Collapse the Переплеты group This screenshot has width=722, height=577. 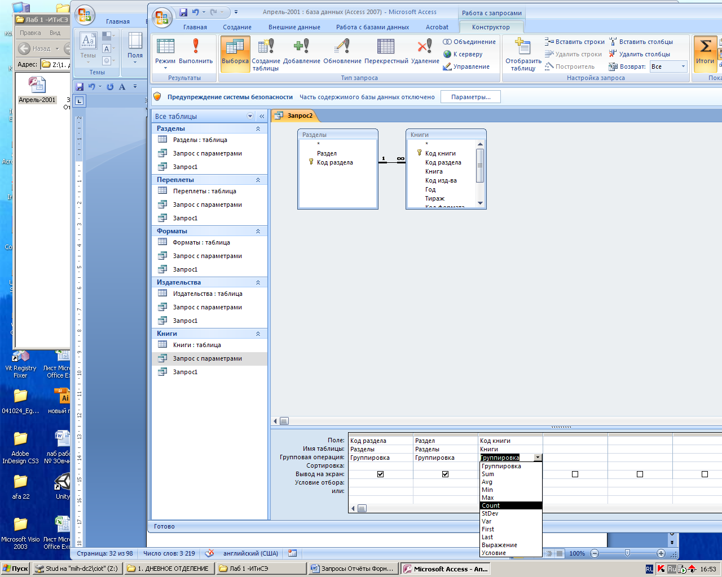click(x=258, y=180)
